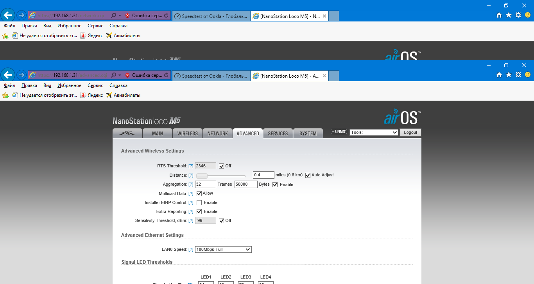Click the help icon beside RTS Threshold
Viewport: 534px width, 284px height.
point(191,166)
